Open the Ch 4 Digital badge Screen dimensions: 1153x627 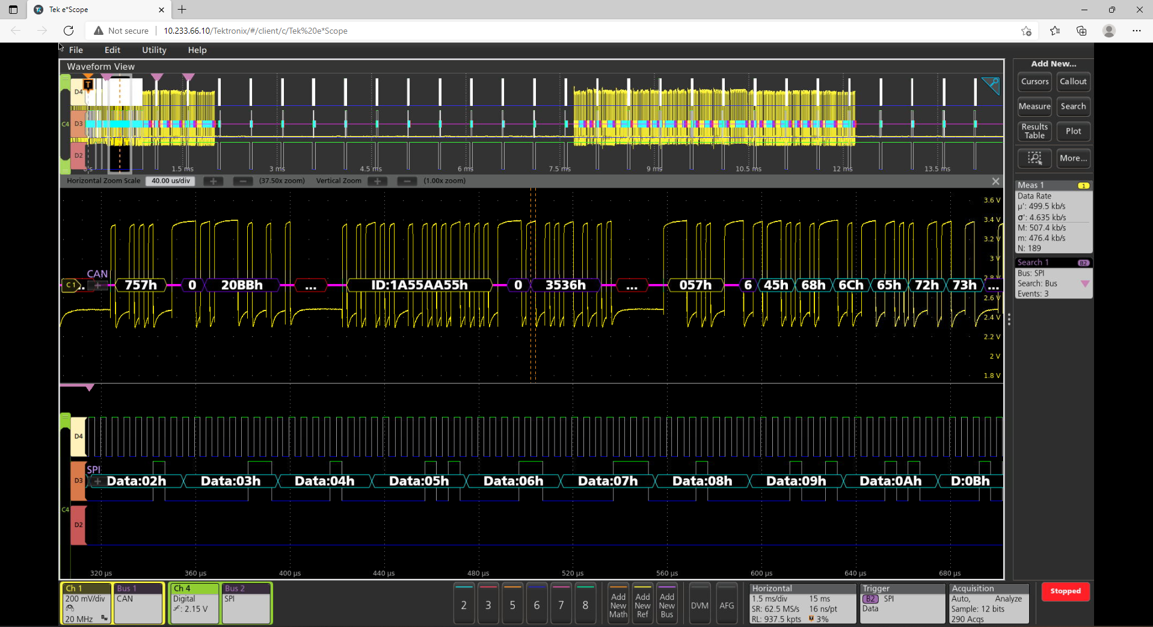(x=195, y=604)
